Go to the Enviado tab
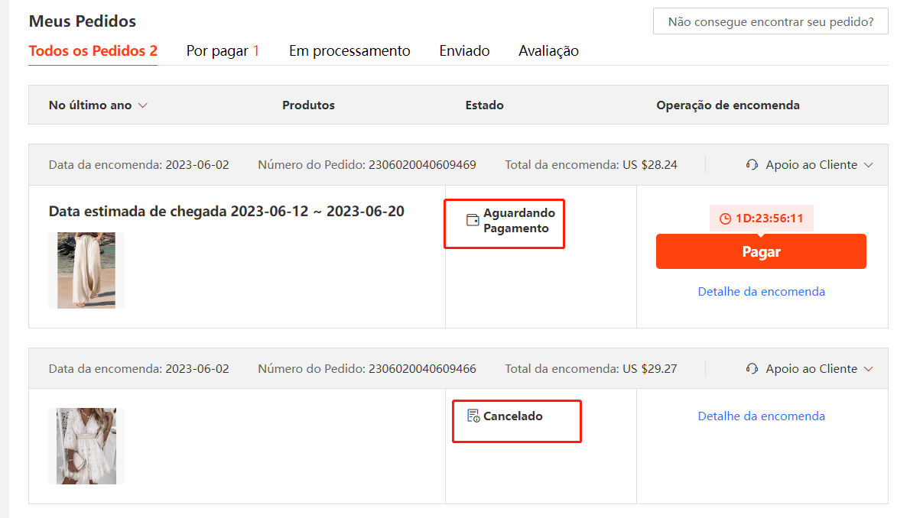897x518 pixels. click(x=464, y=51)
